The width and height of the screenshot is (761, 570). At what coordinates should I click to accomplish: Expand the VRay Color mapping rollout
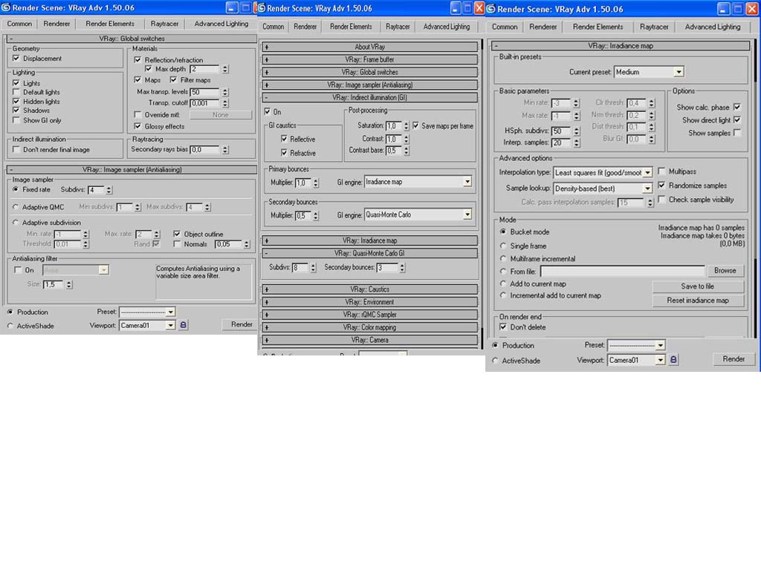click(x=369, y=327)
